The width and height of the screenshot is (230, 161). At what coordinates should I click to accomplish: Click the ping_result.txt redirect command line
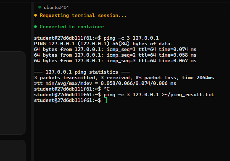coord(124,94)
